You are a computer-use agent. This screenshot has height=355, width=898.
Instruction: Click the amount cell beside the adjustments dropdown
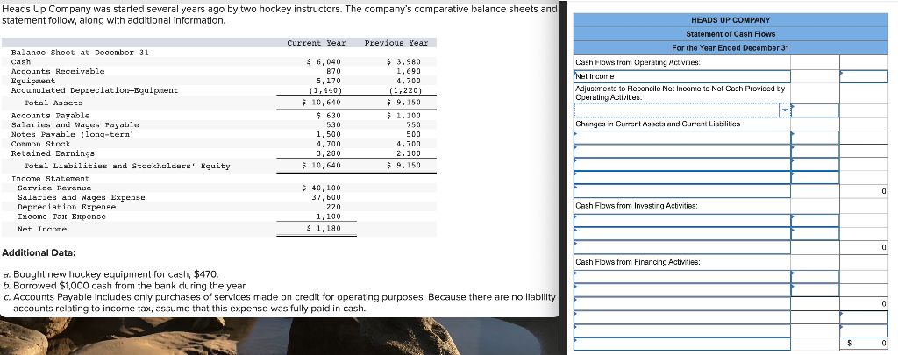click(815, 110)
